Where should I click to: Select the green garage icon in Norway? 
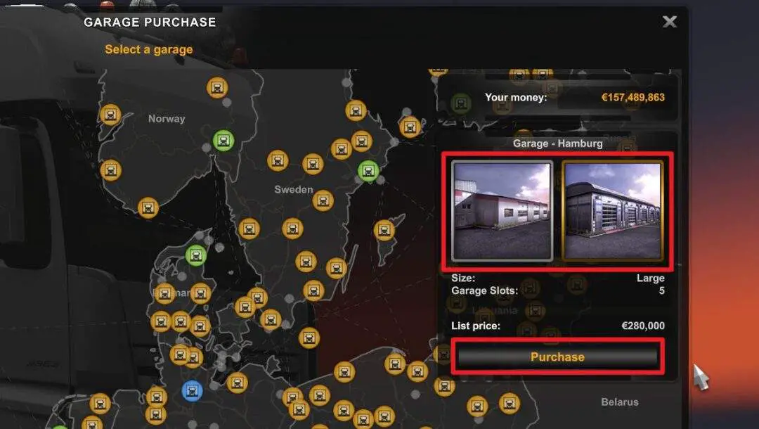tap(223, 141)
